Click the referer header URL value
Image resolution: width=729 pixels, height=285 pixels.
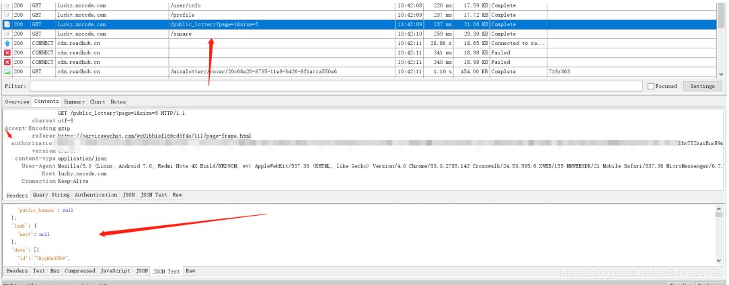[x=155, y=136]
